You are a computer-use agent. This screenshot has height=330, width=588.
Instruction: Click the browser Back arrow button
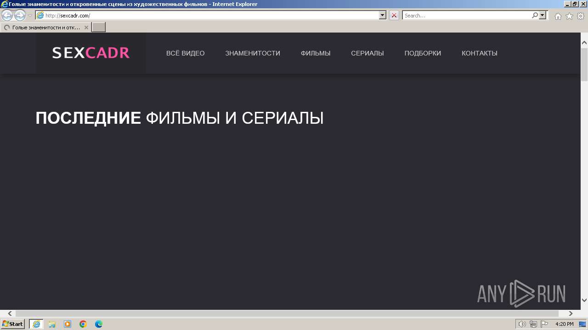pos(7,16)
